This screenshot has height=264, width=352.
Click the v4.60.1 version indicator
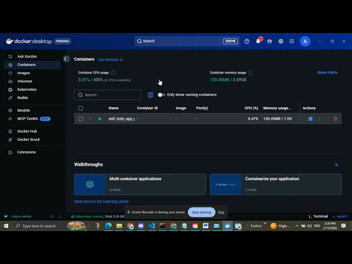[x=340, y=216]
